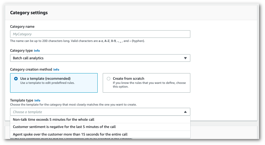
Task: Click the Template type label text
Action: tap(21, 100)
